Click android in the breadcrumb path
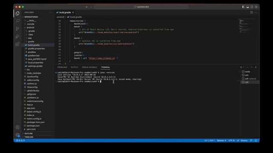273x153 pixels. pos(61,17)
